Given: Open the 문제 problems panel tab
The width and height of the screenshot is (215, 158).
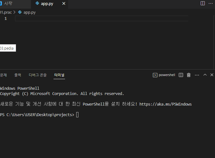Looking at the screenshot, I should 3,75.
